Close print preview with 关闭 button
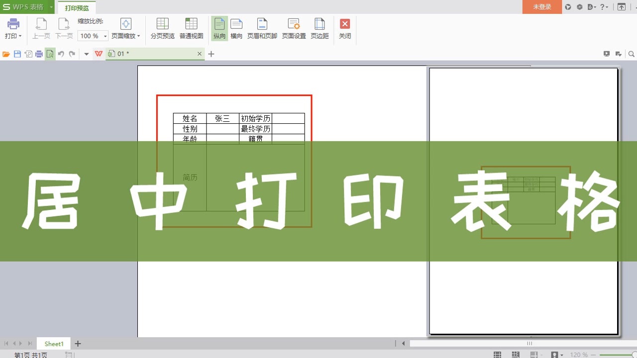This screenshot has width=637, height=358. click(x=345, y=28)
